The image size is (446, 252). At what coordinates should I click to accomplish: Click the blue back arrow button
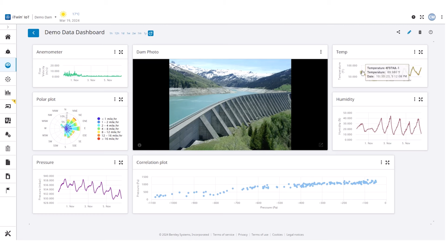[x=33, y=33]
